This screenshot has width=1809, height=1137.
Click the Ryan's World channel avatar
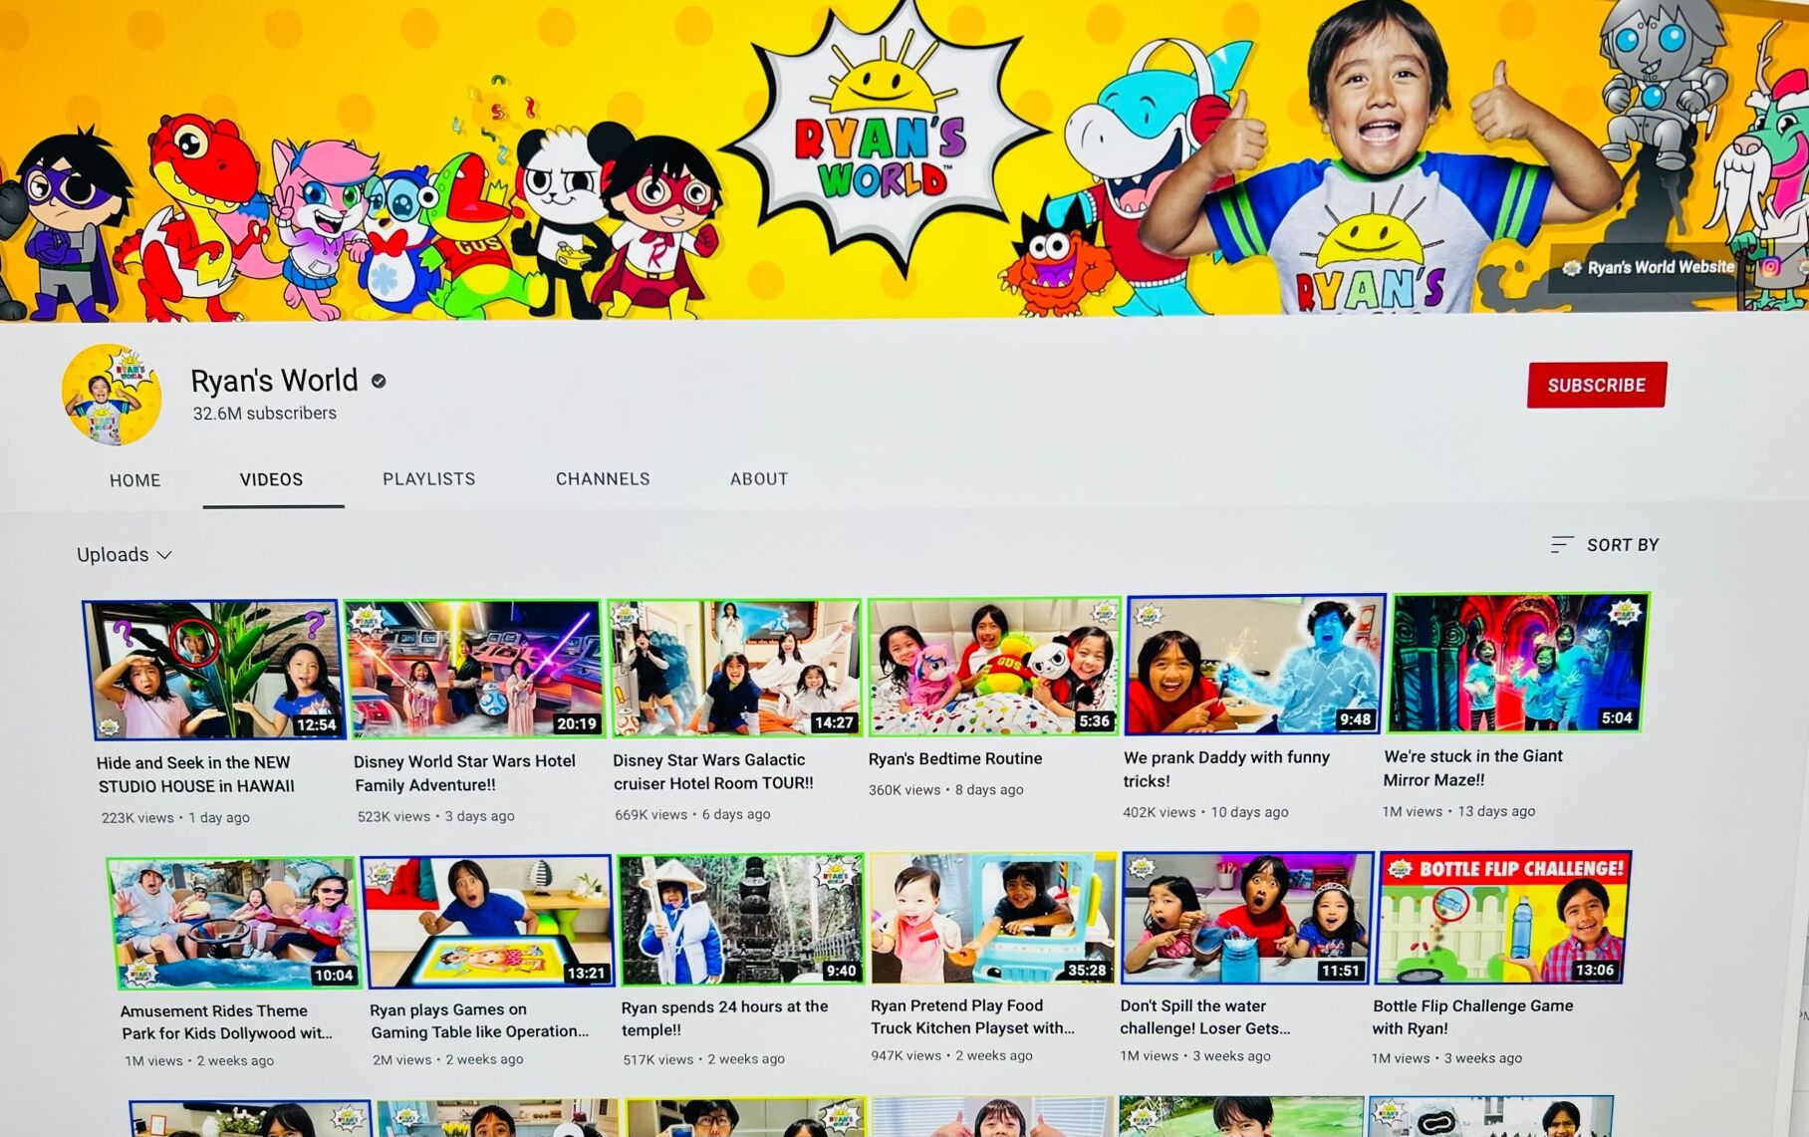click(112, 395)
